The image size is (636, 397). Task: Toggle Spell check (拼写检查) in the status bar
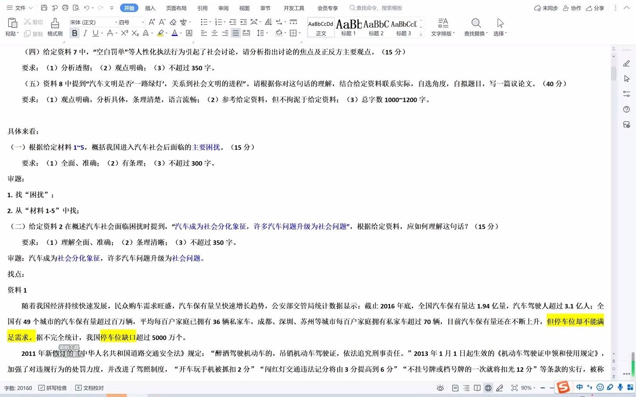[x=53, y=388]
